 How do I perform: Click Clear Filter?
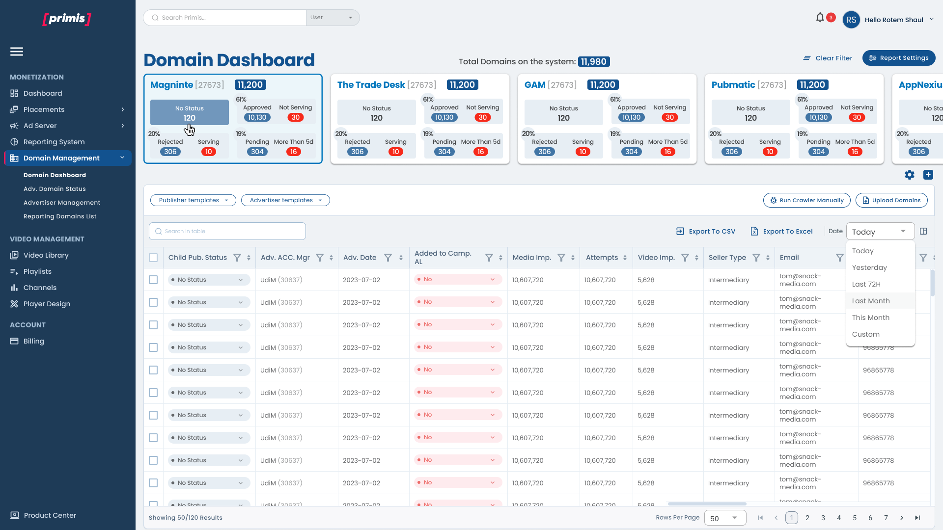[828, 58]
